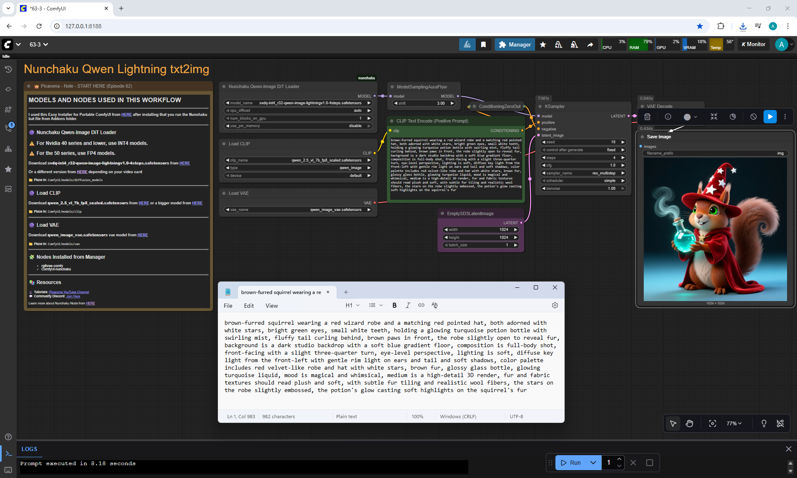This screenshot has height=478, width=797.
Task: Click the fit view icon
Action: [x=712, y=423]
